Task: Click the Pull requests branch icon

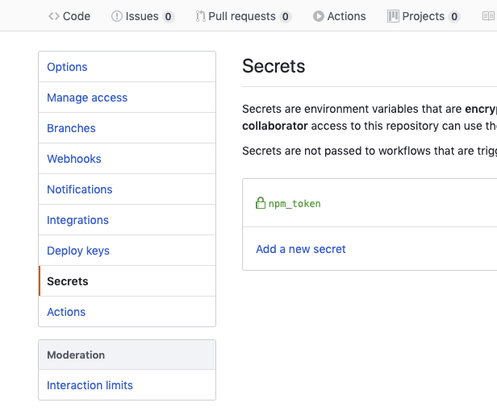Action: coord(200,16)
